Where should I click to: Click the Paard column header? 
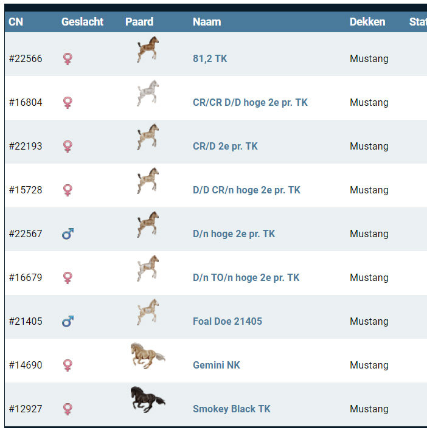[x=138, y=22]
